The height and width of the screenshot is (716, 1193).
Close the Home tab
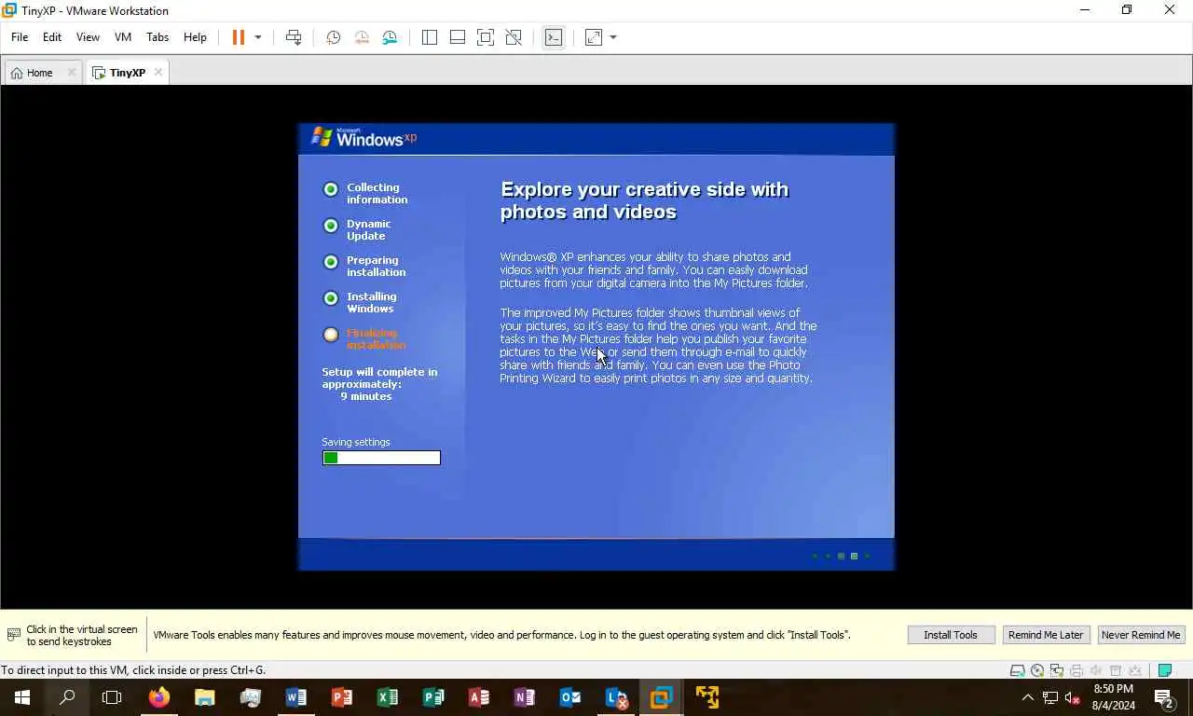71,73
